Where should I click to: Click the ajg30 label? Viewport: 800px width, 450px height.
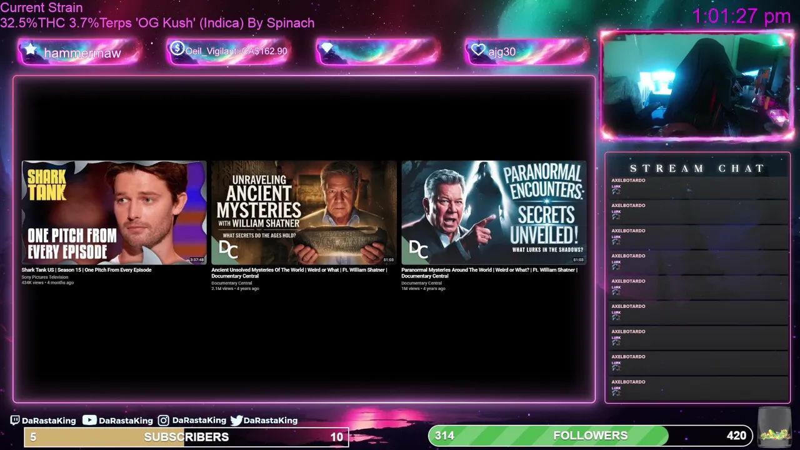point(502,52)
